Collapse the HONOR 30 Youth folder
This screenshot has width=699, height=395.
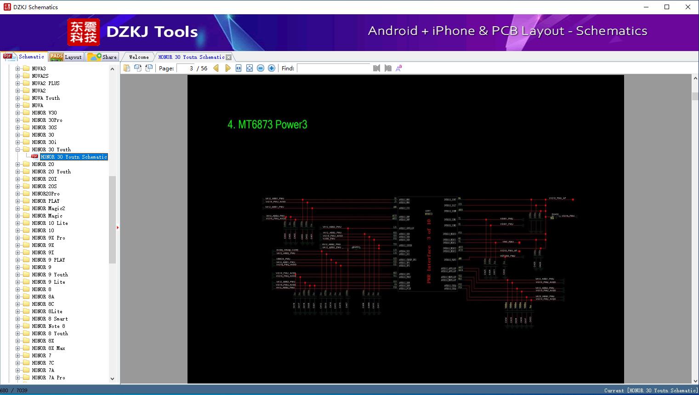click(18, 149)
